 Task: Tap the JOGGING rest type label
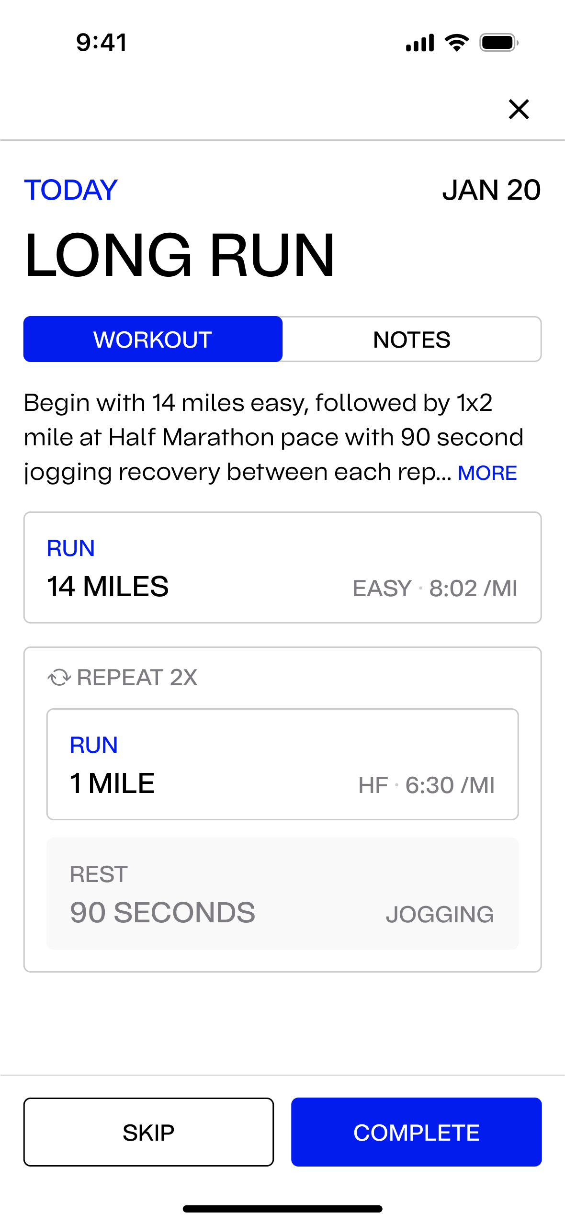pyautogui.click(x=440, y=915)
